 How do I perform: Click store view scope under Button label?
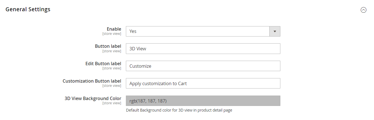coord(111,51)
